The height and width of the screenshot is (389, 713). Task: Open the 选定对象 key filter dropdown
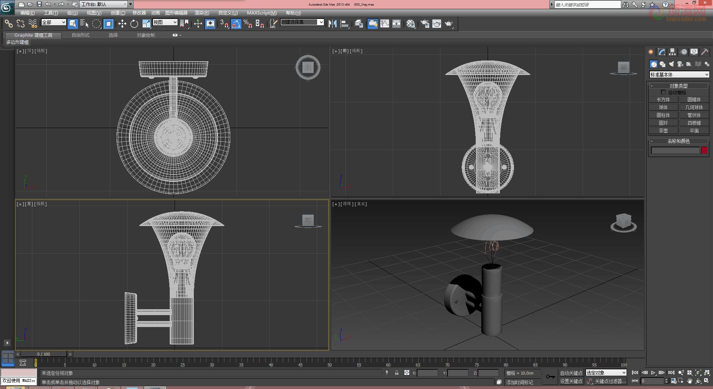point(606,373)
